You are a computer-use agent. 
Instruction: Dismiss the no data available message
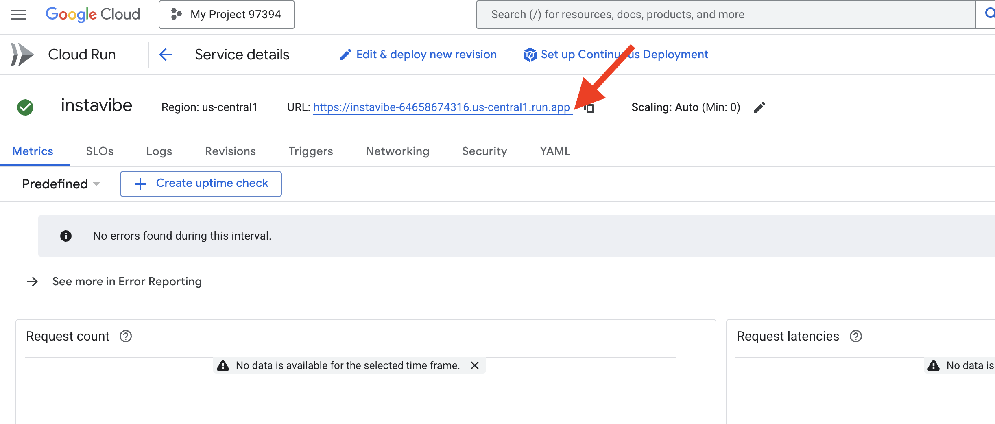(474, 365)
